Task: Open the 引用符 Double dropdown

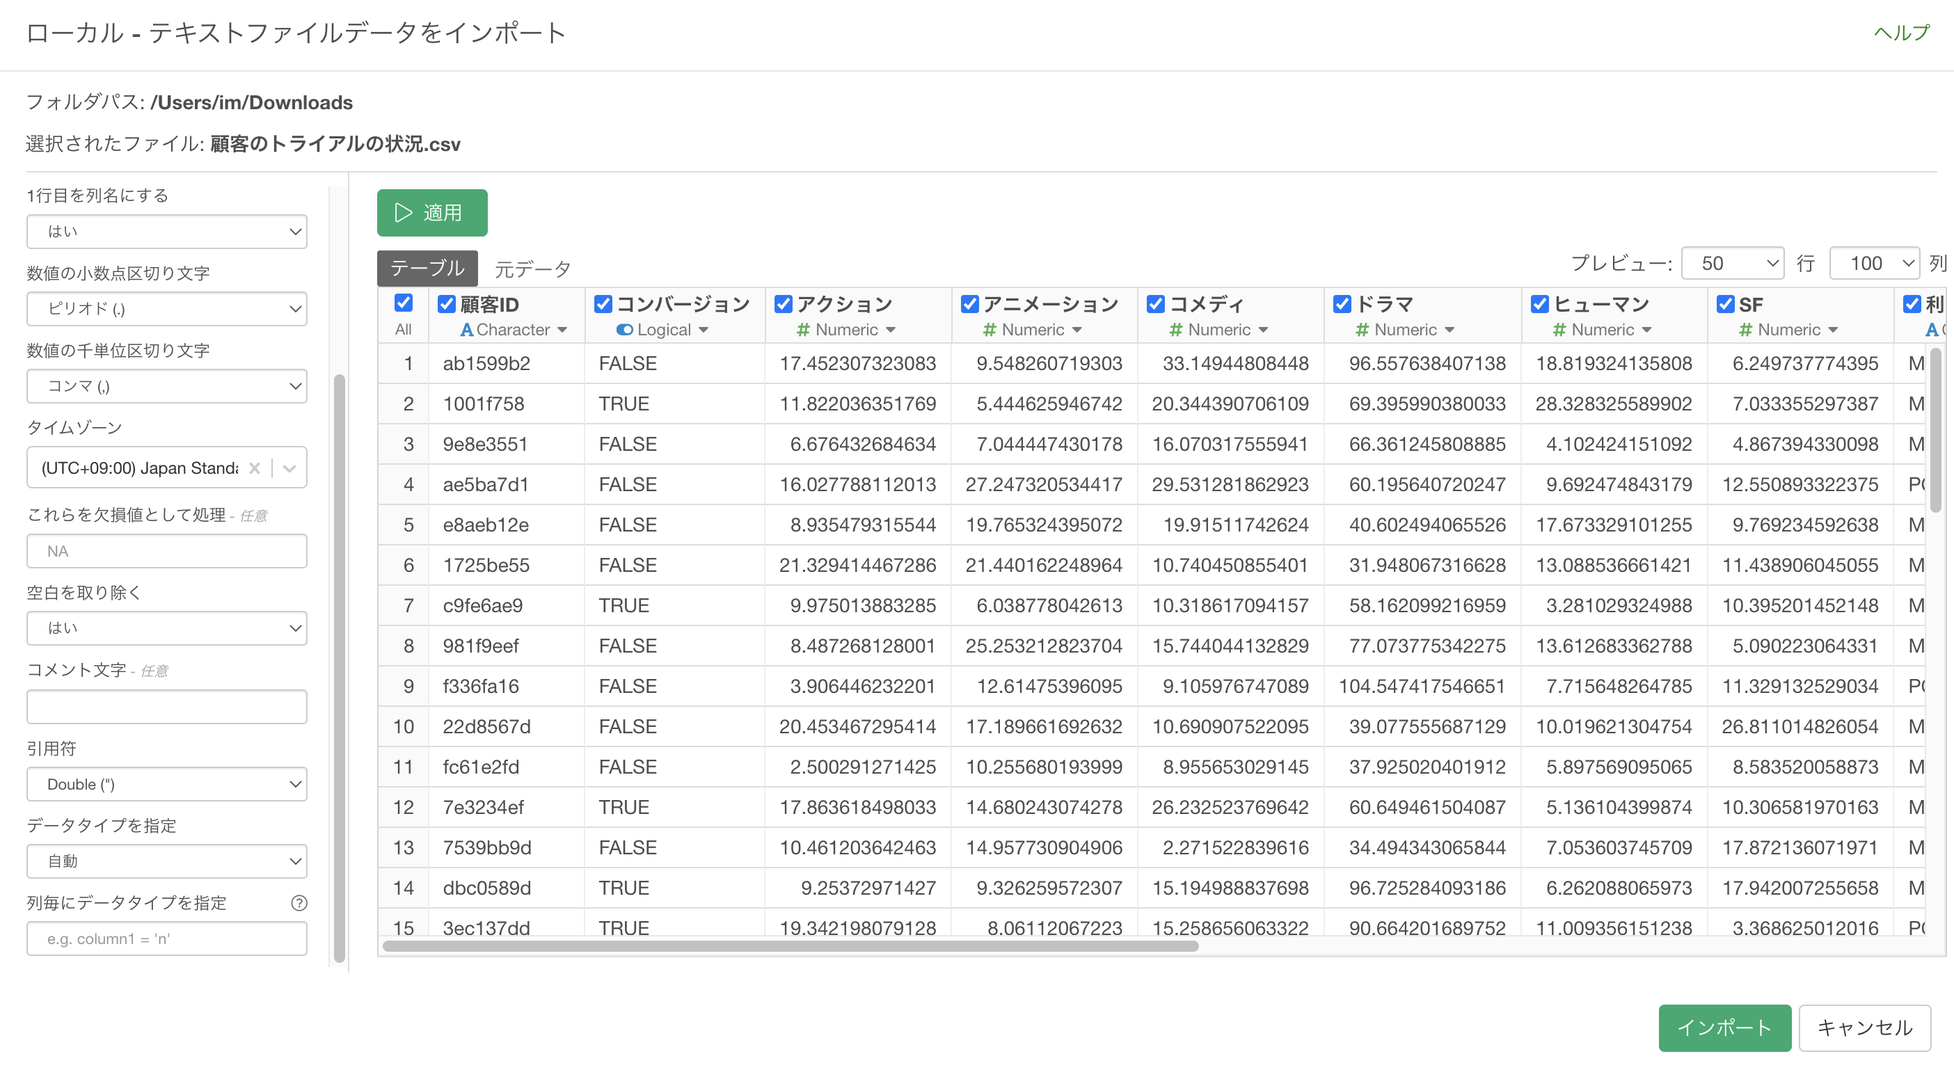Action: click(167, 784)
